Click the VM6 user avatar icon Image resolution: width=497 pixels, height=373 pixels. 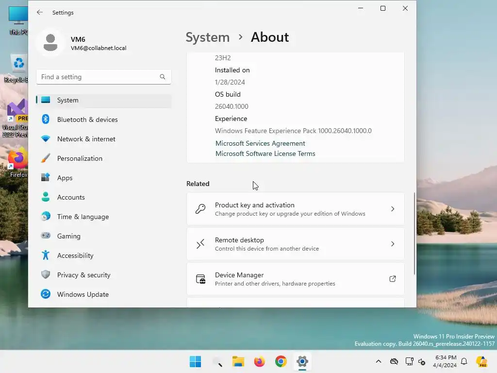pyautogui.click(x=50, y=43)
